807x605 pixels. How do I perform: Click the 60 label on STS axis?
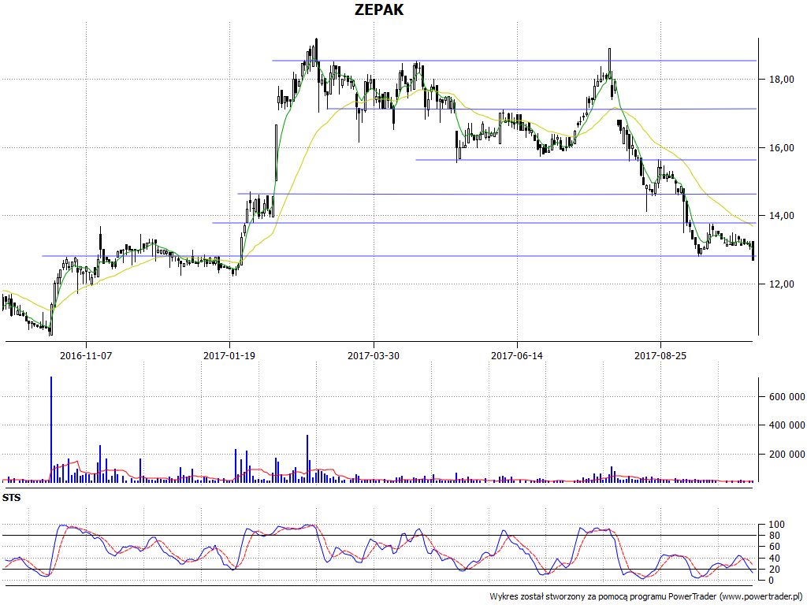tap(775, 547)
